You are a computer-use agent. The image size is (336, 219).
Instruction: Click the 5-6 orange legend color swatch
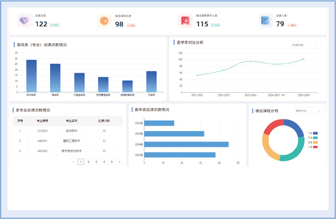point(315,142)
